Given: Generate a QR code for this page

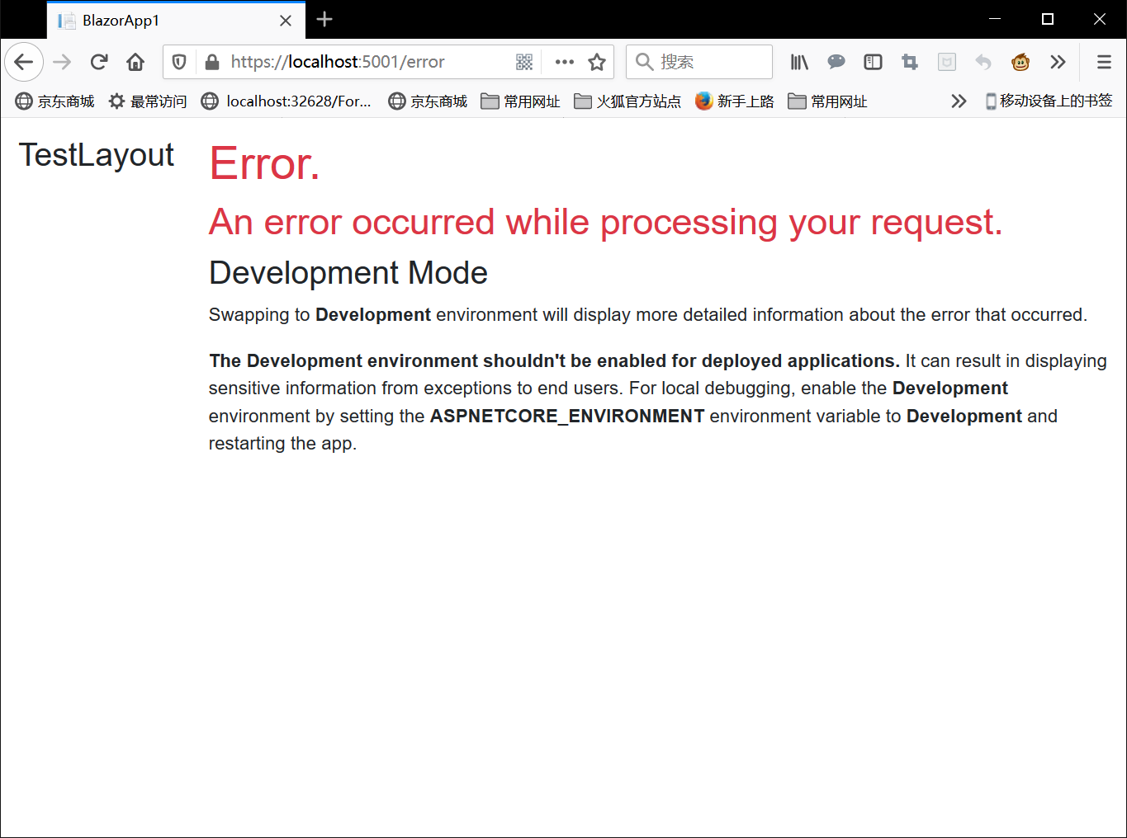Looking at the screenshot, I should click(x=523, y=62).
